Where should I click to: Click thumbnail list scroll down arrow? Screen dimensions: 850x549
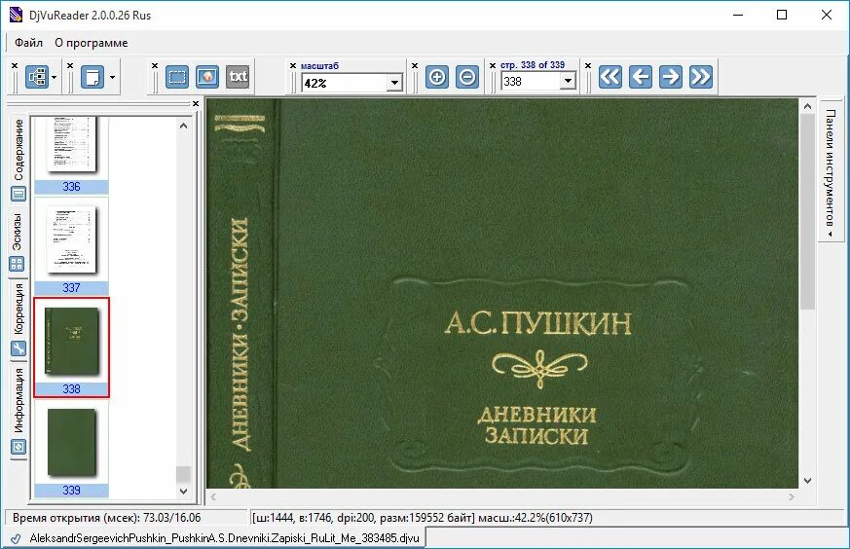[x=184, y=491]
